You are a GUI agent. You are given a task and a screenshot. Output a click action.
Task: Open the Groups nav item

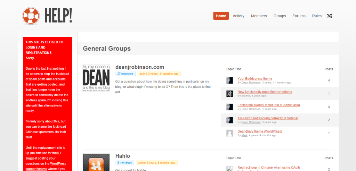pos(280,16)
